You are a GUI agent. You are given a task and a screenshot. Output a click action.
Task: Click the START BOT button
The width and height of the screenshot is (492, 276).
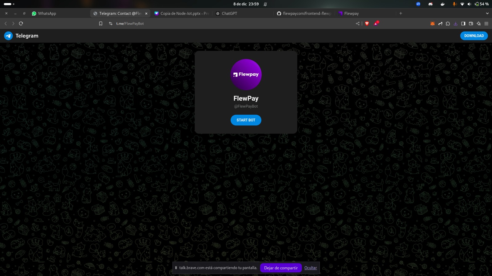click(246, 120)
